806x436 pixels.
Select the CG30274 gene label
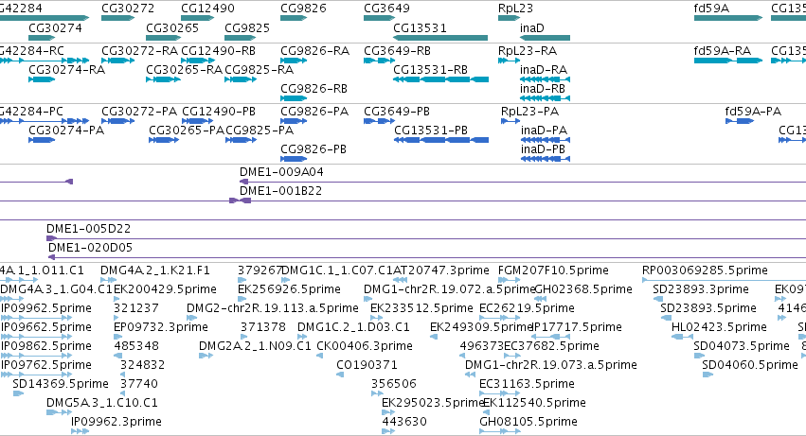click(55, 27)
